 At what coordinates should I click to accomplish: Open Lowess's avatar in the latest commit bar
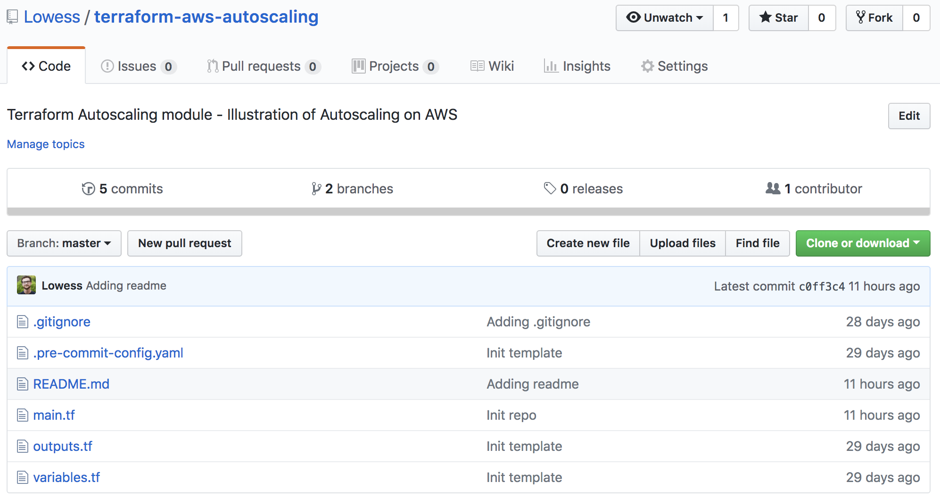point(26,285)
